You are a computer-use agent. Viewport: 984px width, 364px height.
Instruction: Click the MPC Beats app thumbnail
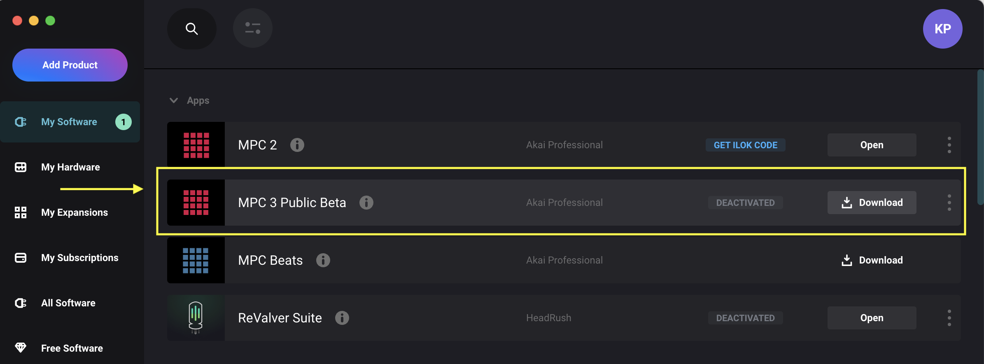click(x=196, y=260)
